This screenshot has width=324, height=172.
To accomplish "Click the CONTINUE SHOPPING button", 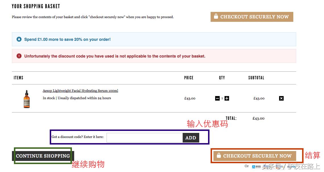I will [x=43, y=156].
